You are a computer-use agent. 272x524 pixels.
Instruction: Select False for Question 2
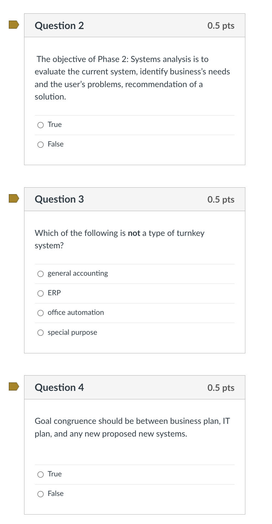40,144
